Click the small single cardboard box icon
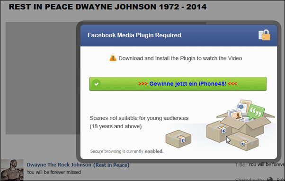 click(x=178, y=139)
